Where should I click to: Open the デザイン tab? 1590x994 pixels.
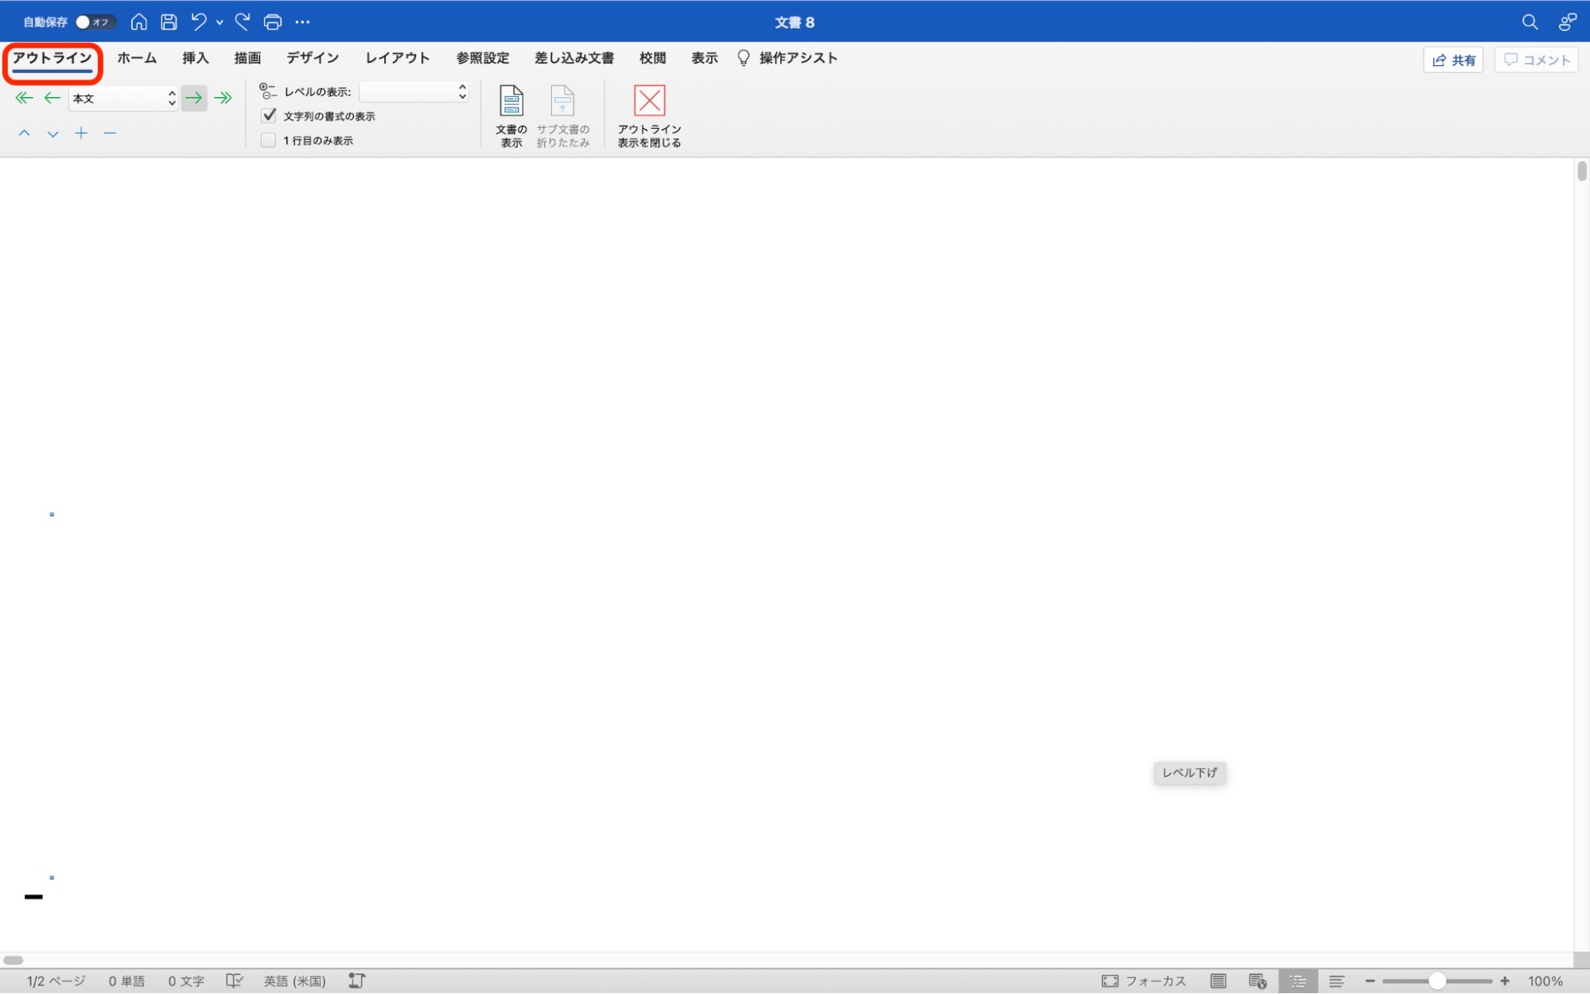tap(313, 58)
